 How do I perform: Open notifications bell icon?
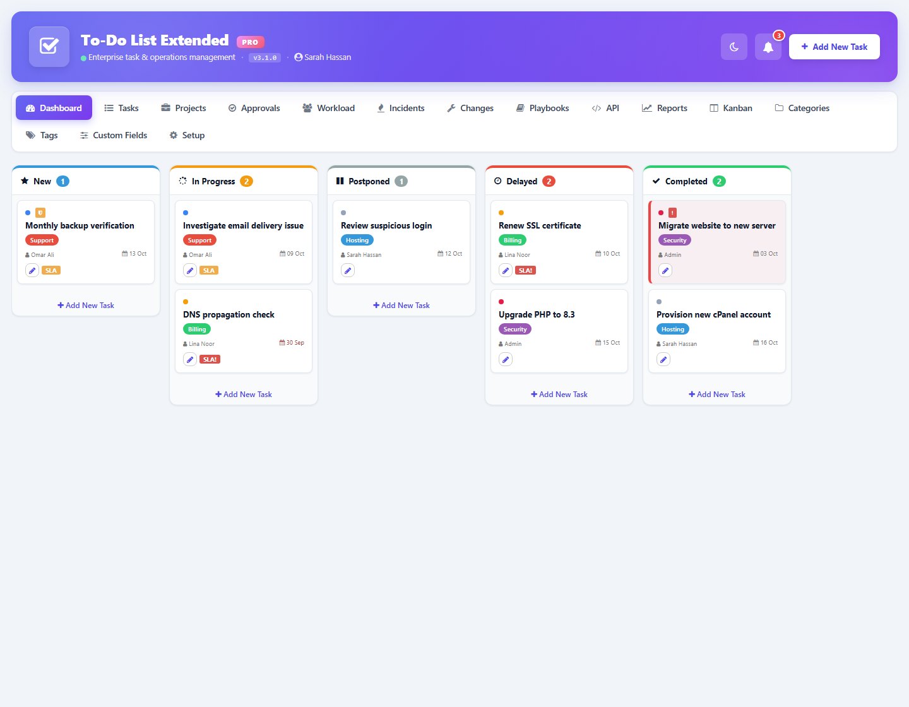tap(768, 47)
